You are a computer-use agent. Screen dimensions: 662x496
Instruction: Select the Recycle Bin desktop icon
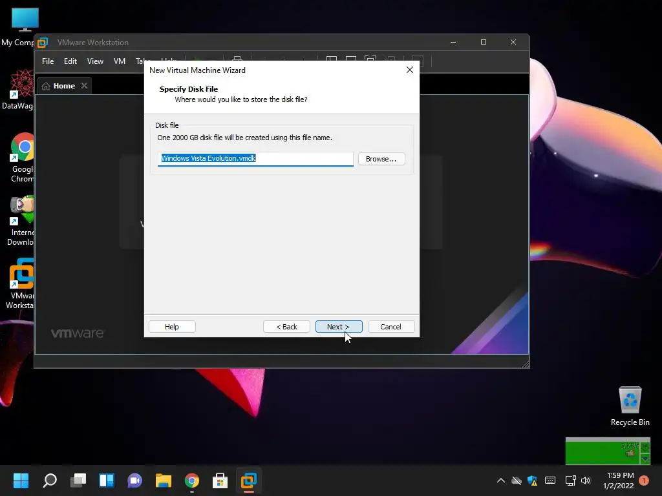[630, 406]
